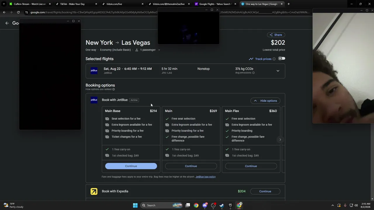This screenshot has width=374, height=210.
Task: Click JetBlue logo in selected flight row
Action: [x=94, y=71]
